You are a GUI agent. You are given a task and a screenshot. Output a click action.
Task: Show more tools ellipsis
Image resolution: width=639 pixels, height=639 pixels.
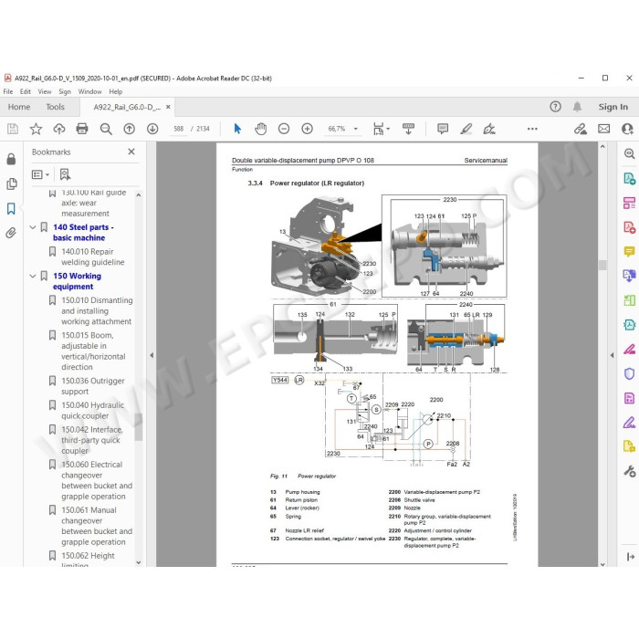(x=532, y=129)
